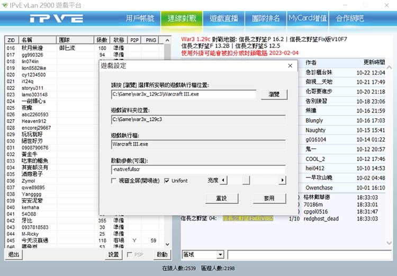397x276 pixels.
Task: Click the right panel scroll-up arrow
Action: click(389, 67)
